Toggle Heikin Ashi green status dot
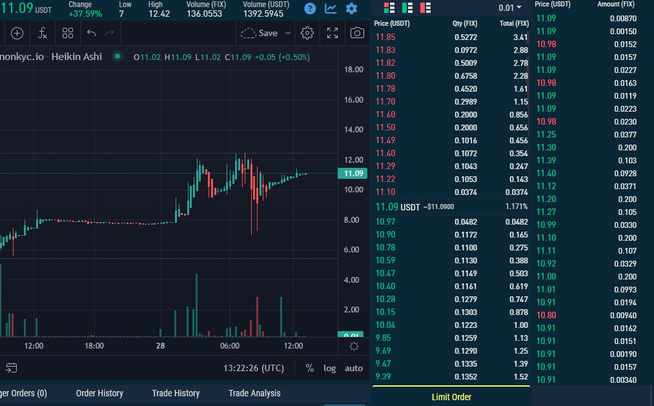 click(118, 56)
